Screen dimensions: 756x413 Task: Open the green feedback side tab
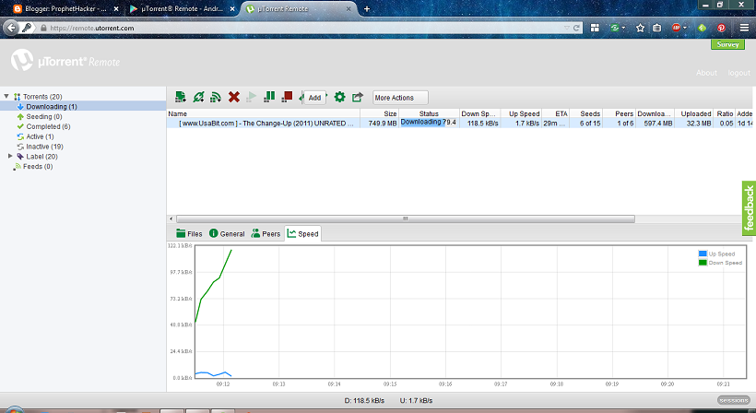[x=749, y=208]
